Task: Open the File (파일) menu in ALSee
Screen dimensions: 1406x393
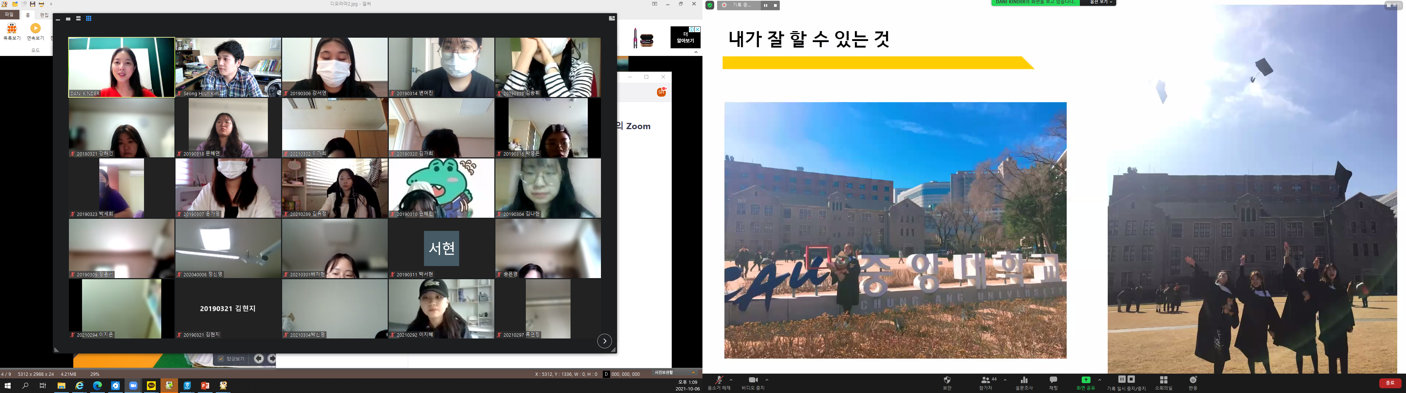Action: click(x=9, y=15)
